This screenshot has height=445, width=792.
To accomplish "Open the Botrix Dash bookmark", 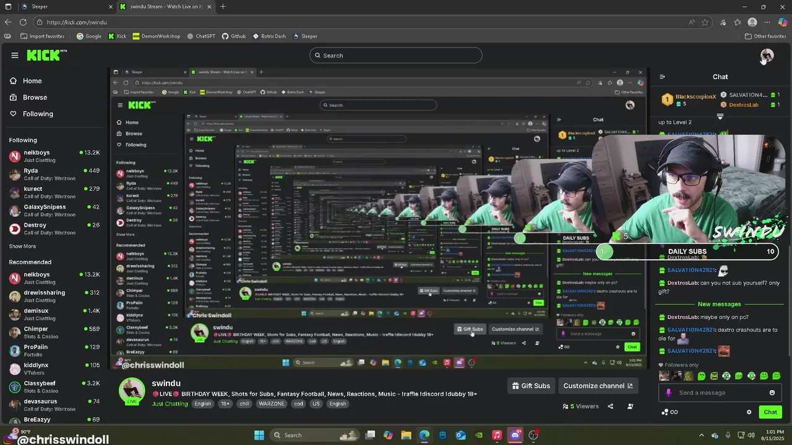I will tap(269, 36).
